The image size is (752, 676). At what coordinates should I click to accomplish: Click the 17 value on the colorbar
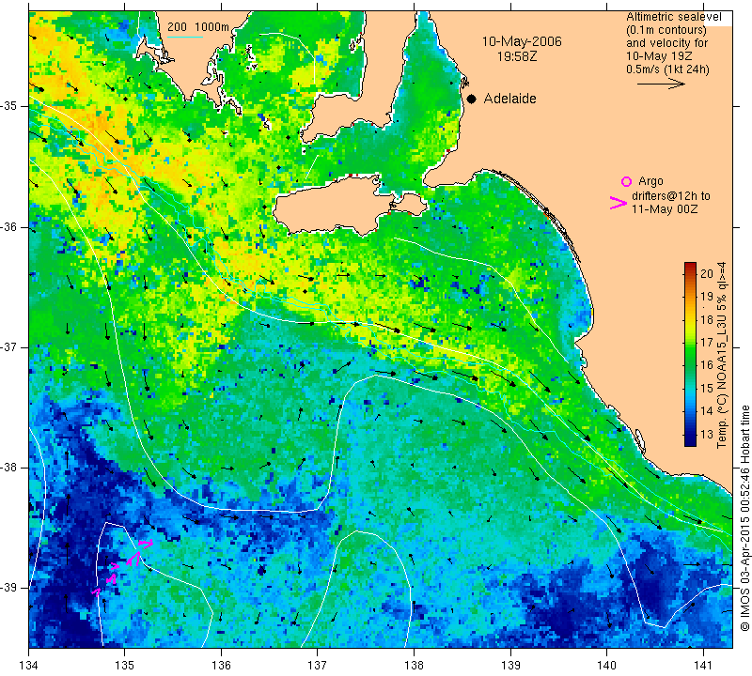pos(707,343)
